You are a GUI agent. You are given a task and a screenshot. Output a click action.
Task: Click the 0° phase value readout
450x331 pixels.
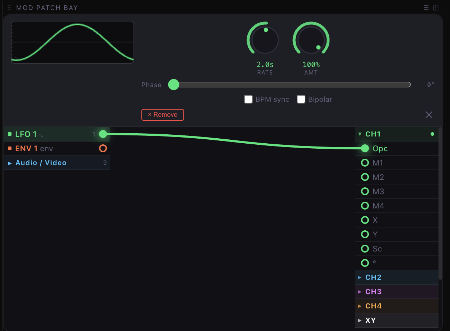tap(431, 85)
